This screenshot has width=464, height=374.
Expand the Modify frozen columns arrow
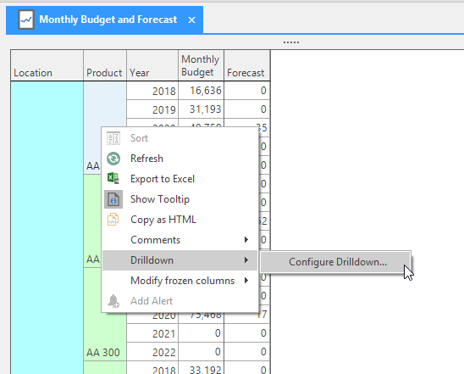click(246, 281)
